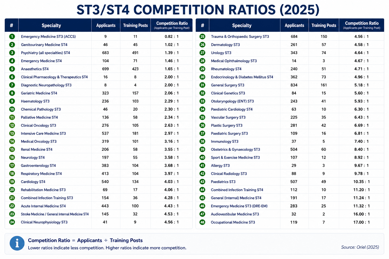
Task: Select Emergency Medicine ST3 (DRE-EM) specialty
Action: [x=239, y=206]
